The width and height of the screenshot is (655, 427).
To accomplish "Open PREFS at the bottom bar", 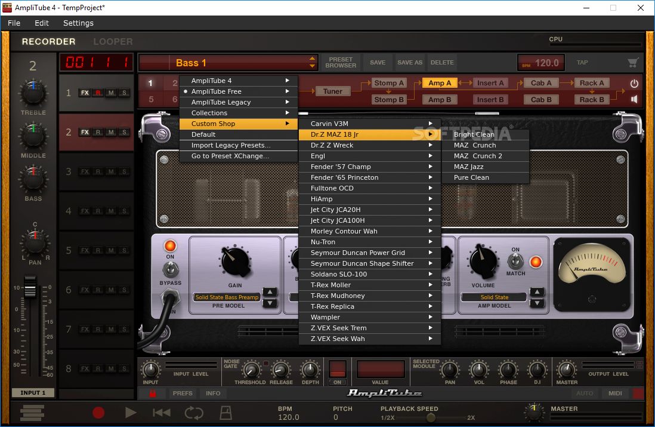I will pos(183,393).
